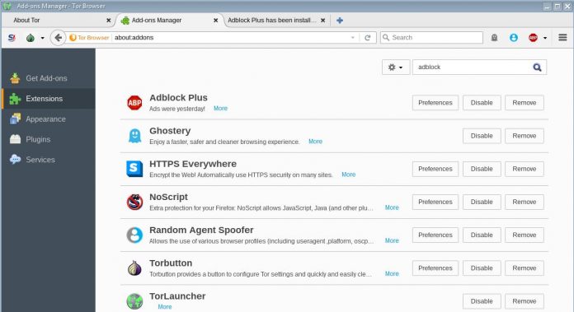The height and width of the screenshot is (312, 574).
Task: Reload the page with the refresh icon
Action: 368,38
